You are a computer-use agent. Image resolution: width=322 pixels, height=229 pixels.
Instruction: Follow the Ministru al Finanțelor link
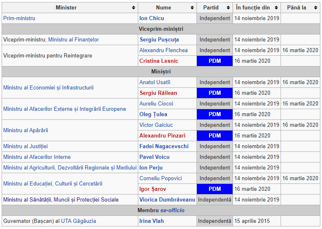[x=73, y=40]
